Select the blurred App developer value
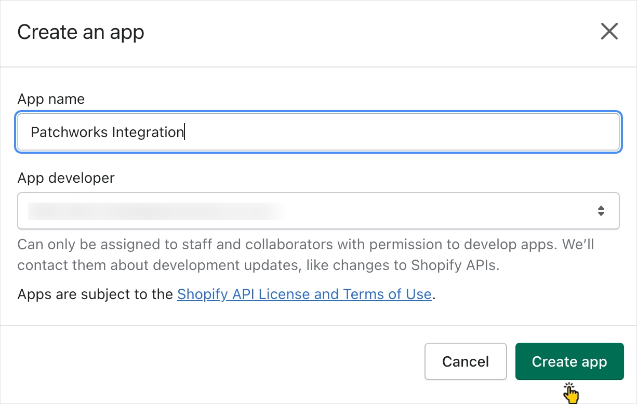This screenshot has height=404, width=637. point(156,211)
